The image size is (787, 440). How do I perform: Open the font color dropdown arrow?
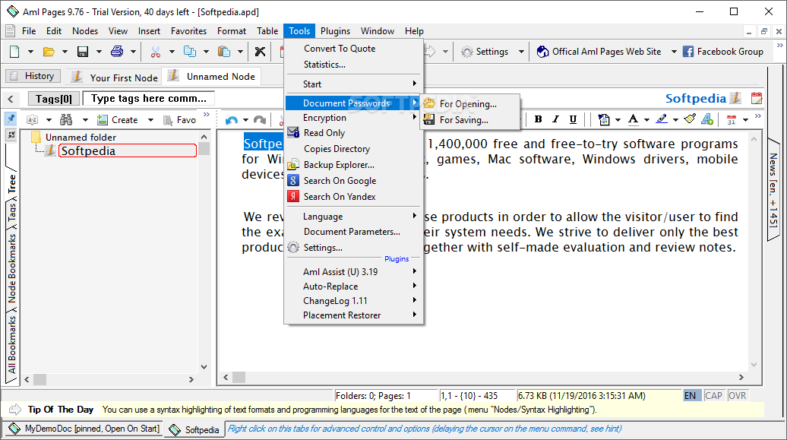[x=646, y=119]
